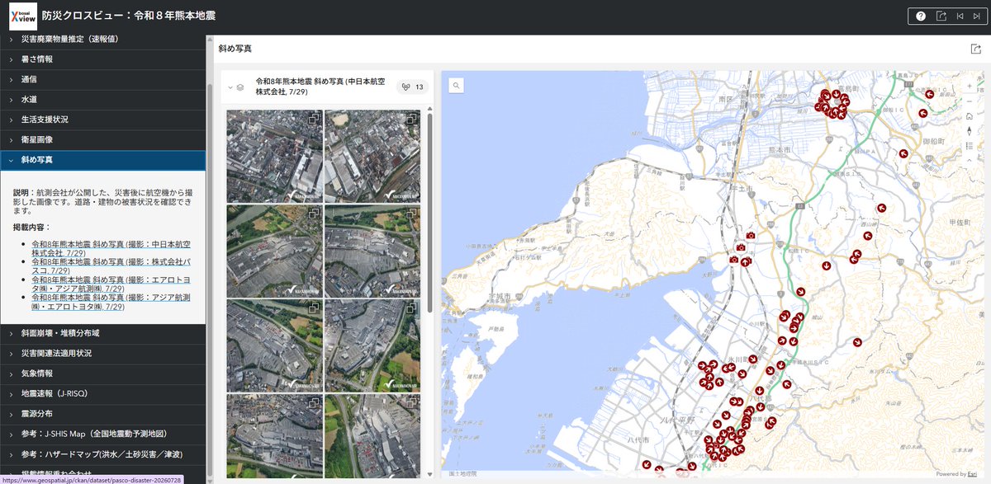Open 地震速報（J-RISQ） in sidebar
991x484 pixels.
tap(102, 393)
